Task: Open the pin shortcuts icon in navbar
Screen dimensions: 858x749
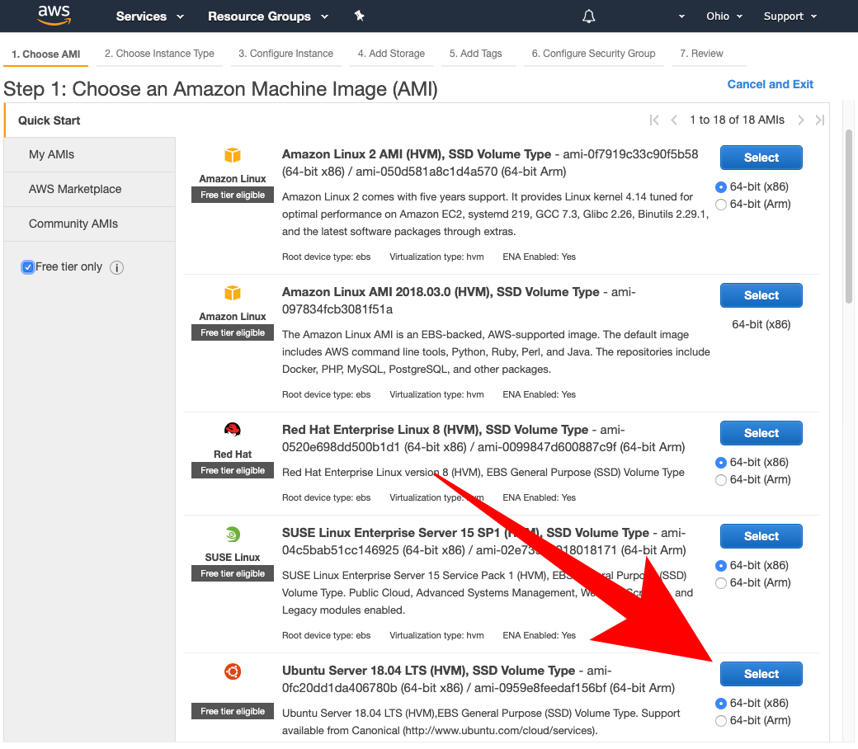Action: (x=359, y=16)
